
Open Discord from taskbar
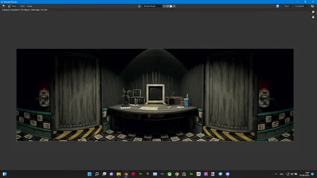point(228,174)
